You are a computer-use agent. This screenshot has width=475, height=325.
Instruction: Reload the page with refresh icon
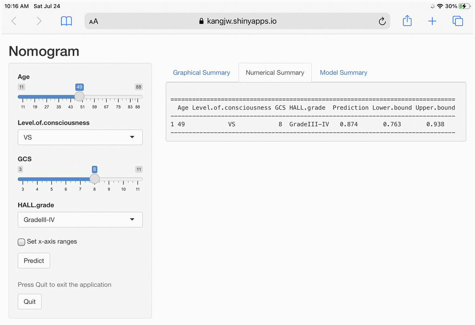(x=382, y=21)
